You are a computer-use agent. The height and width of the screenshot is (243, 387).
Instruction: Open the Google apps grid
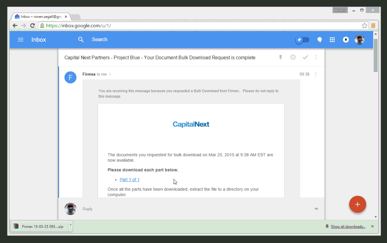tap(332, 40)
